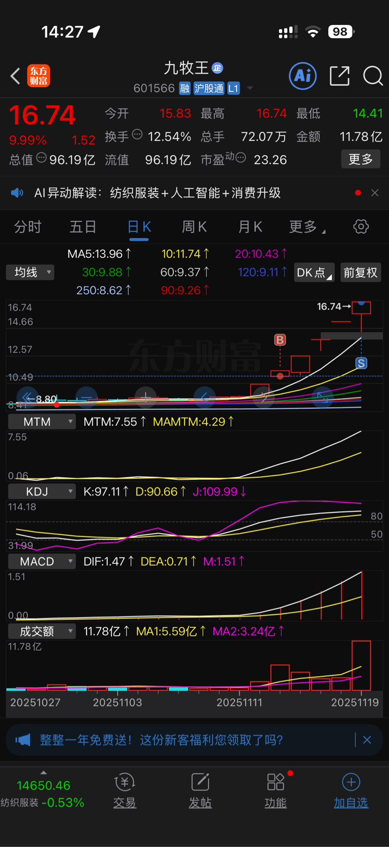
Task: Expand the index ticker up arrow
Action: click(44, 772)
